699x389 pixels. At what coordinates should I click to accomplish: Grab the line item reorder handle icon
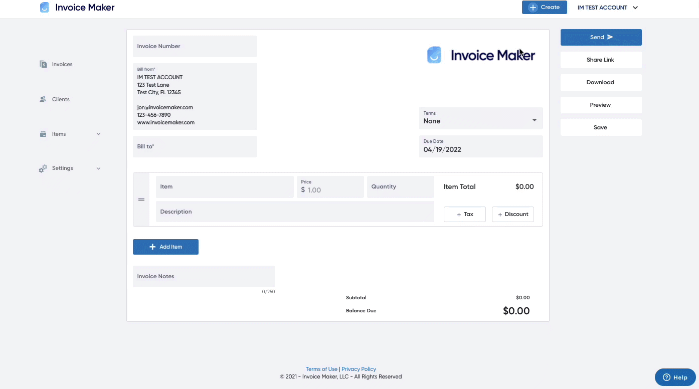141,200
